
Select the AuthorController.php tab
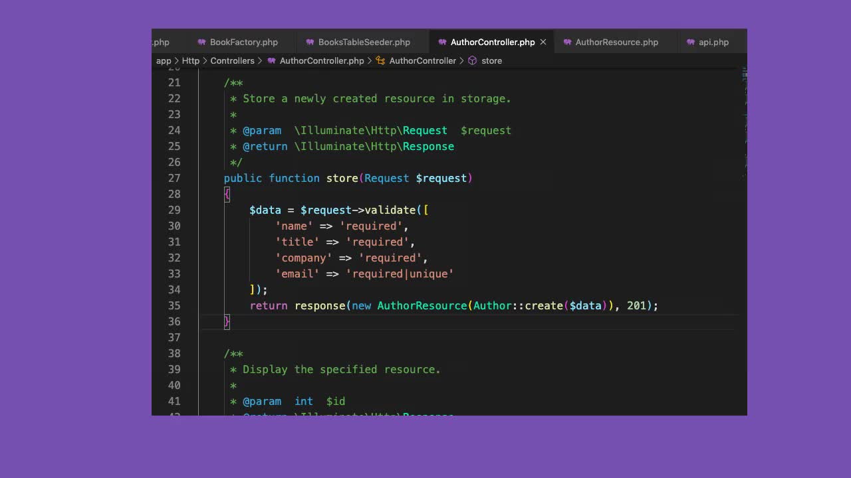pos(493,42)
